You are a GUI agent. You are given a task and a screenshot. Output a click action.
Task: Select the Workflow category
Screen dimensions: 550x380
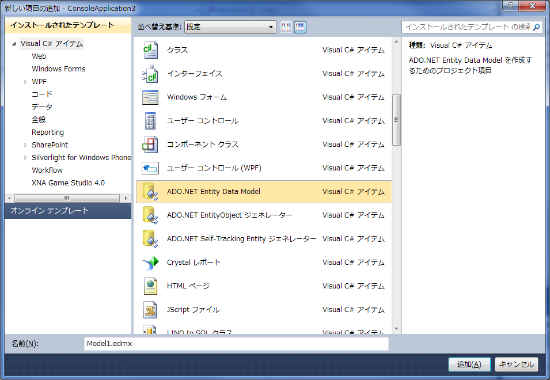click(47, 170)
